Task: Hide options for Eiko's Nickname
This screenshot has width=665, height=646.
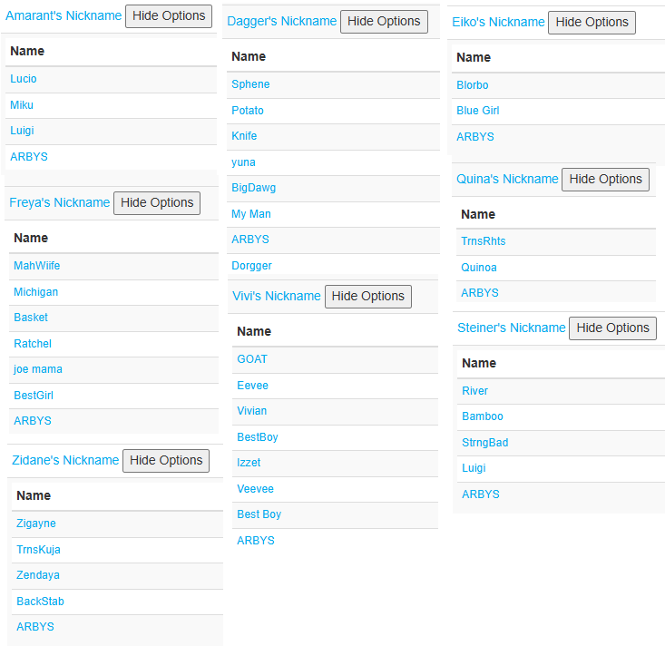Action: tap(592, 23)
